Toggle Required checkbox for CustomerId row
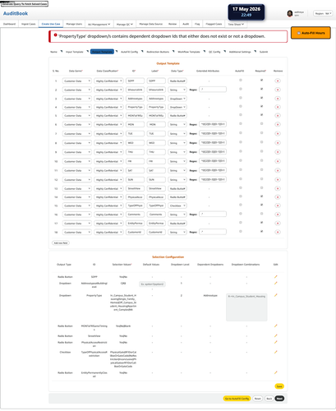Image resolution: width=336 pixels, height=411 pixels. click(261, 232)
